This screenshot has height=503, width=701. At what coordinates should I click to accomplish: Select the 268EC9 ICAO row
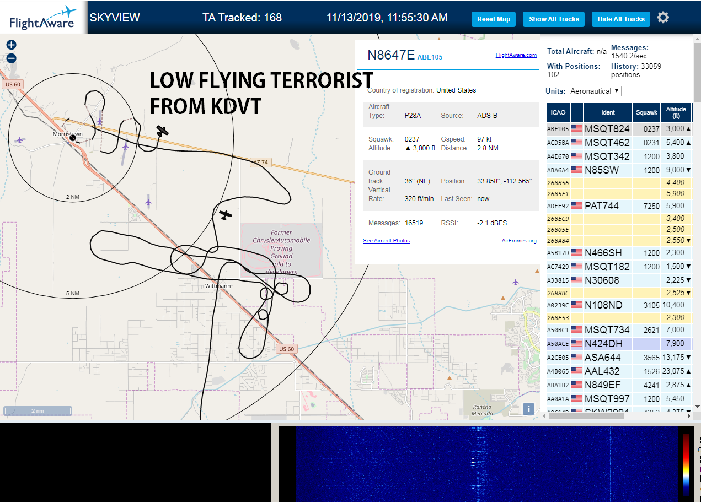click(x=619, y=219)
